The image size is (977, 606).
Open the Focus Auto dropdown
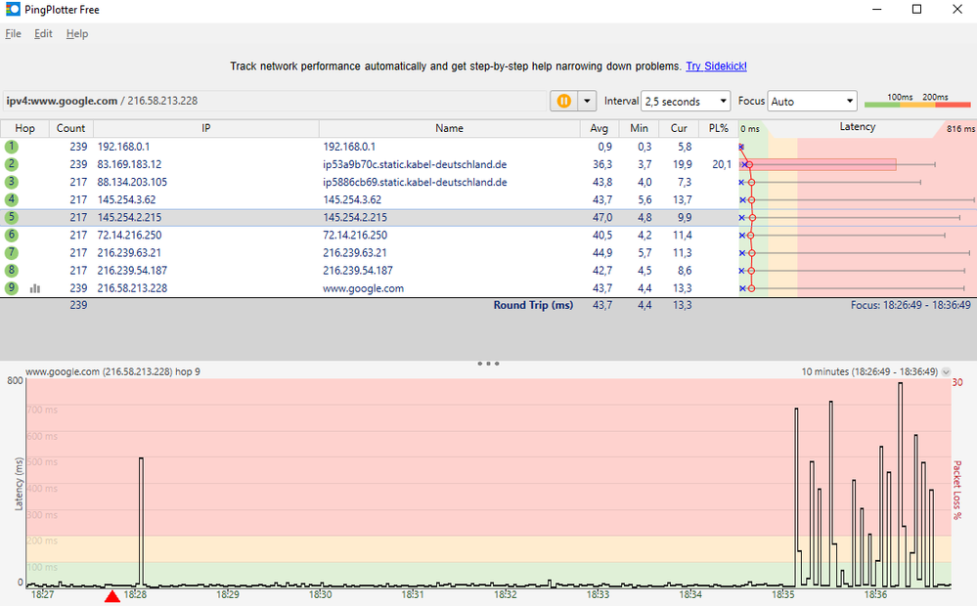(812, 101)
